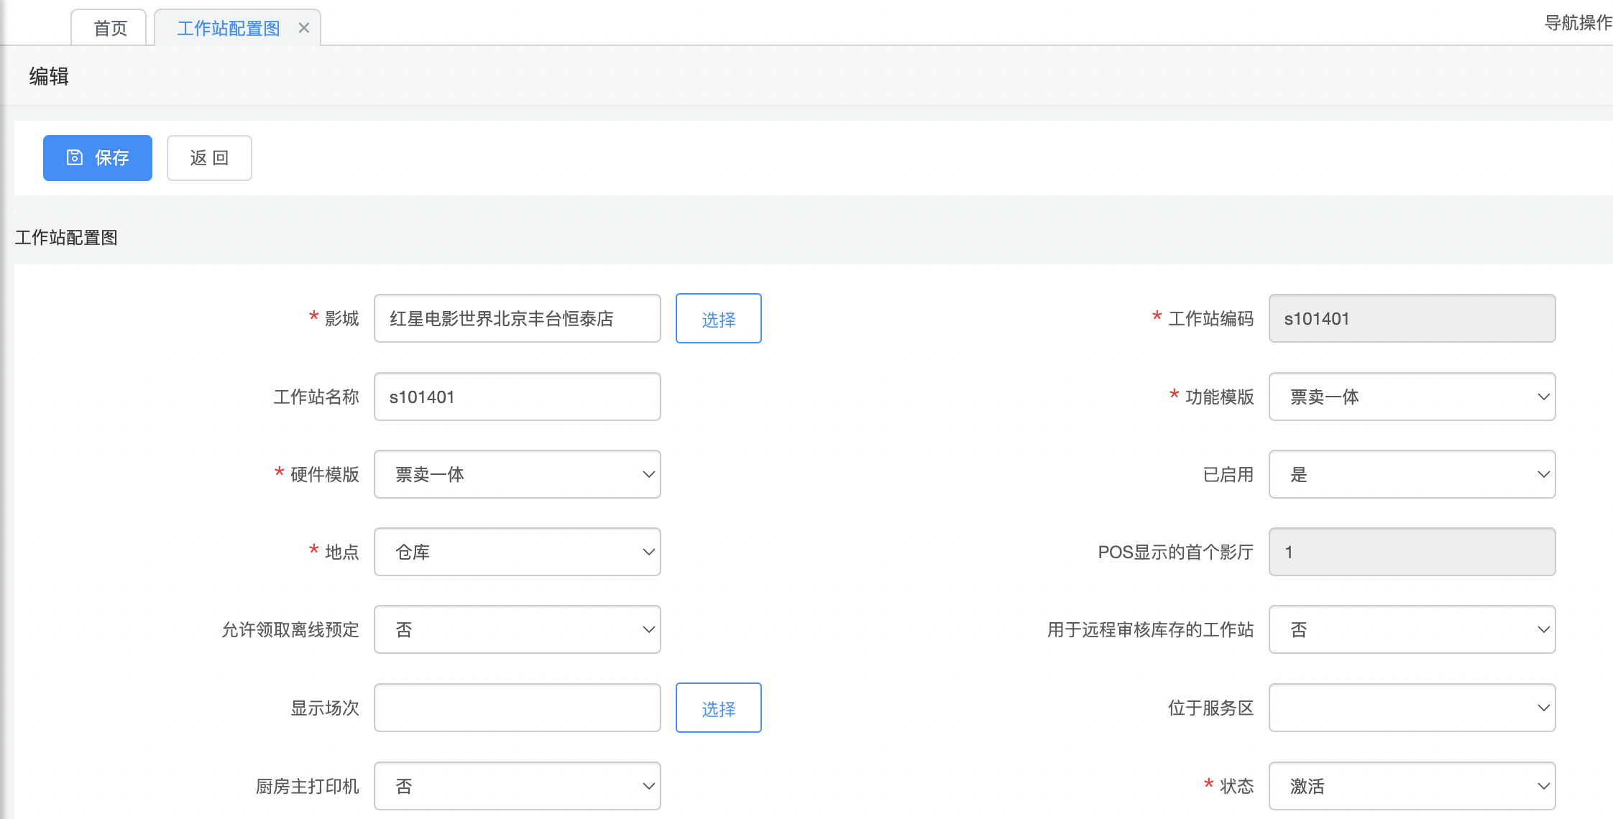Open the 允许领取离线预定 dropdown

(518, 629)
